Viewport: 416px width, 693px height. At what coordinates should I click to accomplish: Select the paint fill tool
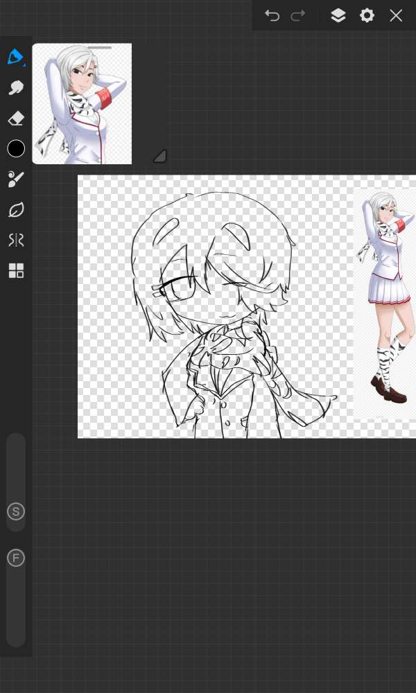16,179
